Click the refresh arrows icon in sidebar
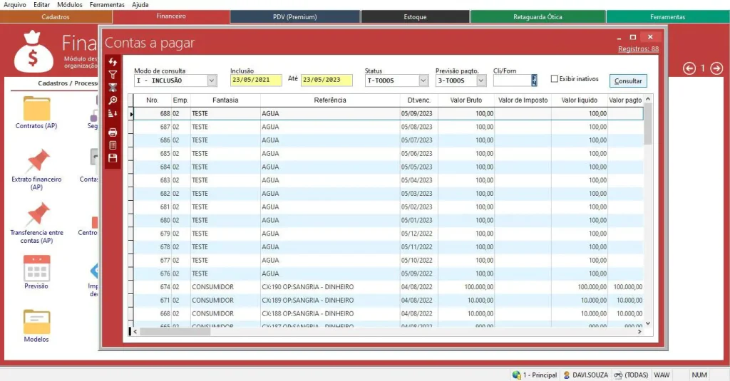 tap(113, 62)
